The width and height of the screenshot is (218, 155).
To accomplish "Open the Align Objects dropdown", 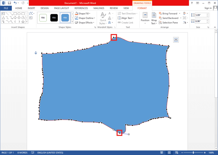I will [185, 14].
